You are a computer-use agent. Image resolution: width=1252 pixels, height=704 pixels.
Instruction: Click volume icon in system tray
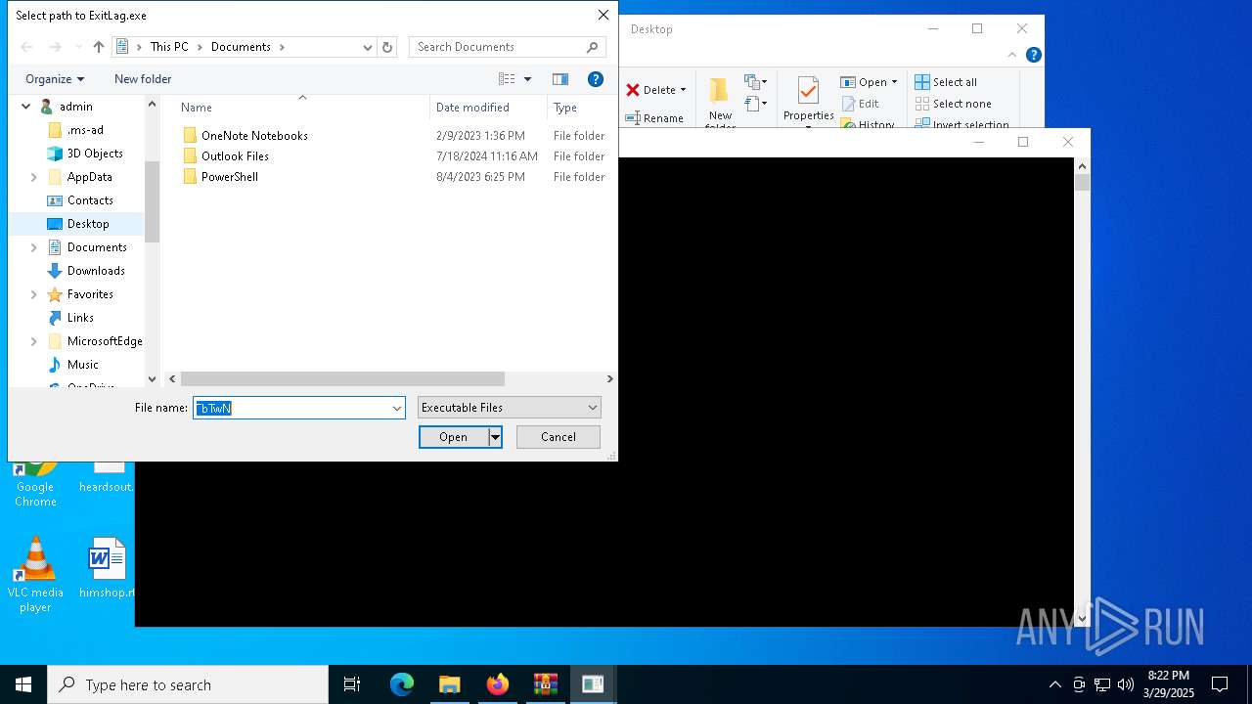click(1125, 684)
